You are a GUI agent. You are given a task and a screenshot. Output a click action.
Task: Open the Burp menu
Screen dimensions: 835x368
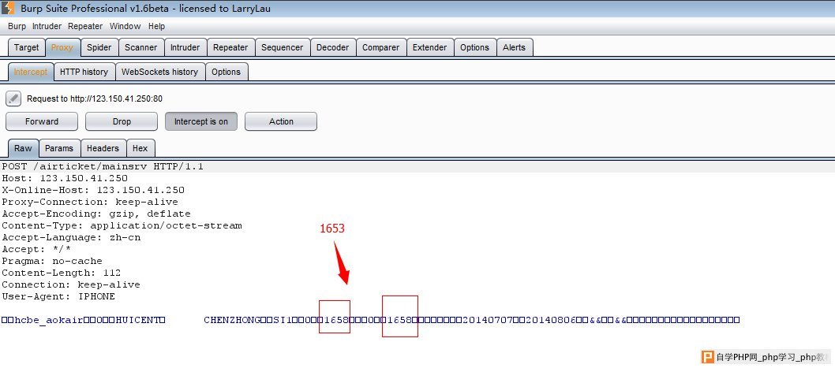(17, 26)
